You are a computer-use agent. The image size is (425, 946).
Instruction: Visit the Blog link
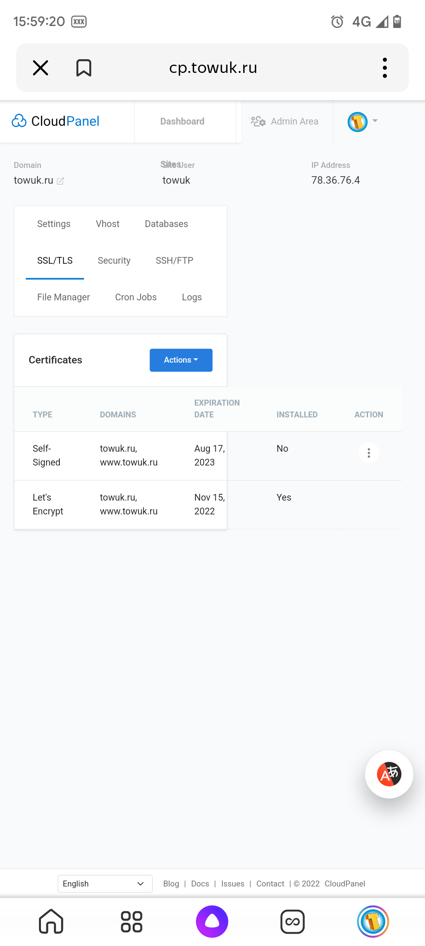(171, 884)
